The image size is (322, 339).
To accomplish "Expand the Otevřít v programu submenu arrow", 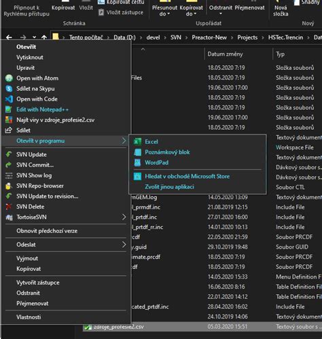I will click(124, 141).
